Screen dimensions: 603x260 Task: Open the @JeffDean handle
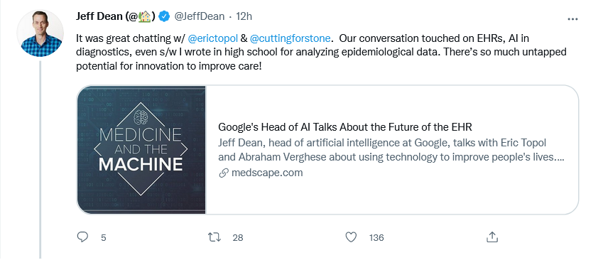pos(199,16)
